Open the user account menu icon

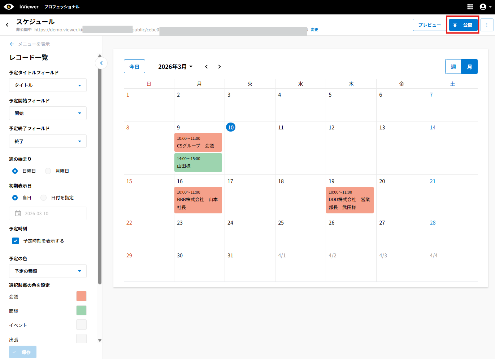(x=485, y=7)
